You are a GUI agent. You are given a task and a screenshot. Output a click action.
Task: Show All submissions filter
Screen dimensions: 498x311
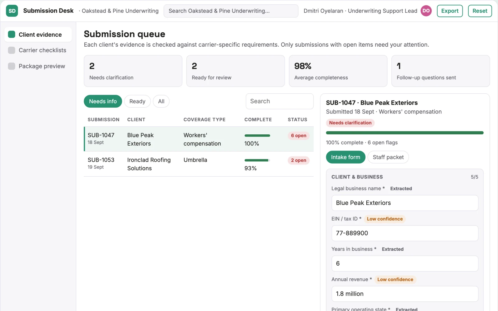tap(161, 101)
